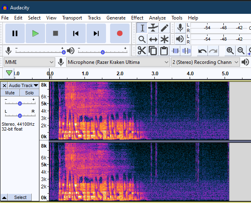Click the Silence audio selection icon
The image size is (251, 203).
point(186,51)
